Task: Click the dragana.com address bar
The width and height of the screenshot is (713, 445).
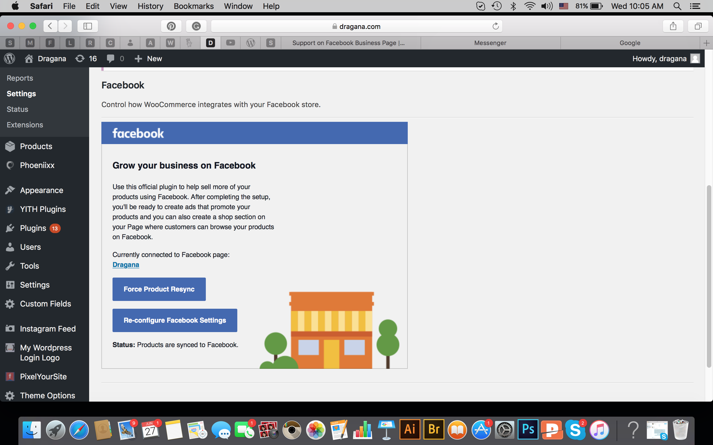Action: [x=356, y=26]
